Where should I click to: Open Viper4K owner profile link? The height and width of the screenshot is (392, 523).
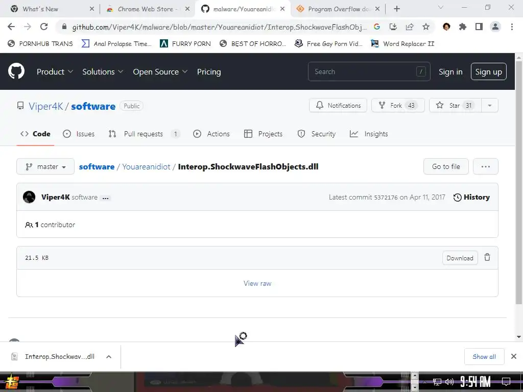click(x=45, y=106)
